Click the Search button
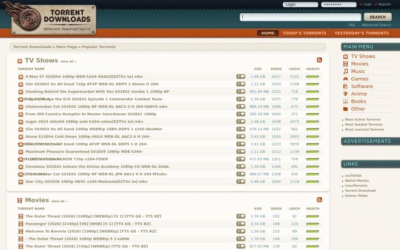Screen dimensions: 400x250 (x=378, y=17)
